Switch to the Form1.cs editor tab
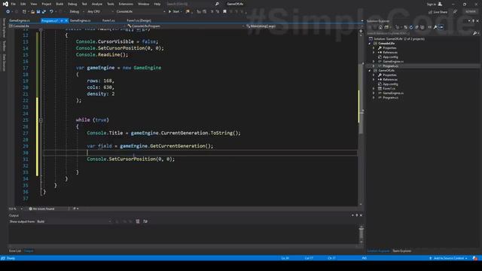482x271 pixels. coord(108,20)
